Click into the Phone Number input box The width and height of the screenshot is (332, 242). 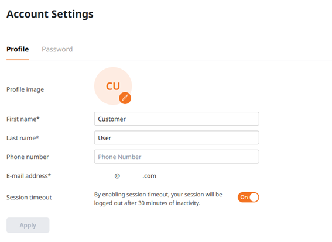(177, 157)
